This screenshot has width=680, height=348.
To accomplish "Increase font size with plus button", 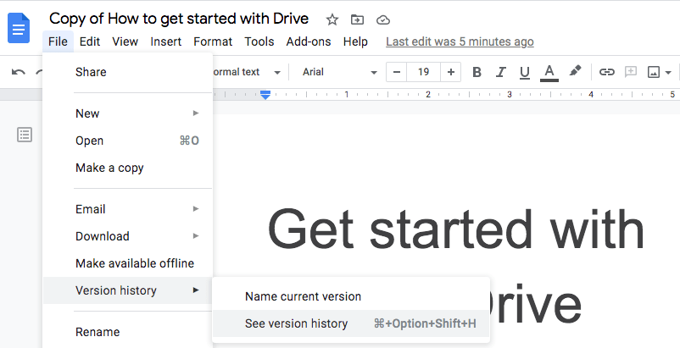I will 451,72.
